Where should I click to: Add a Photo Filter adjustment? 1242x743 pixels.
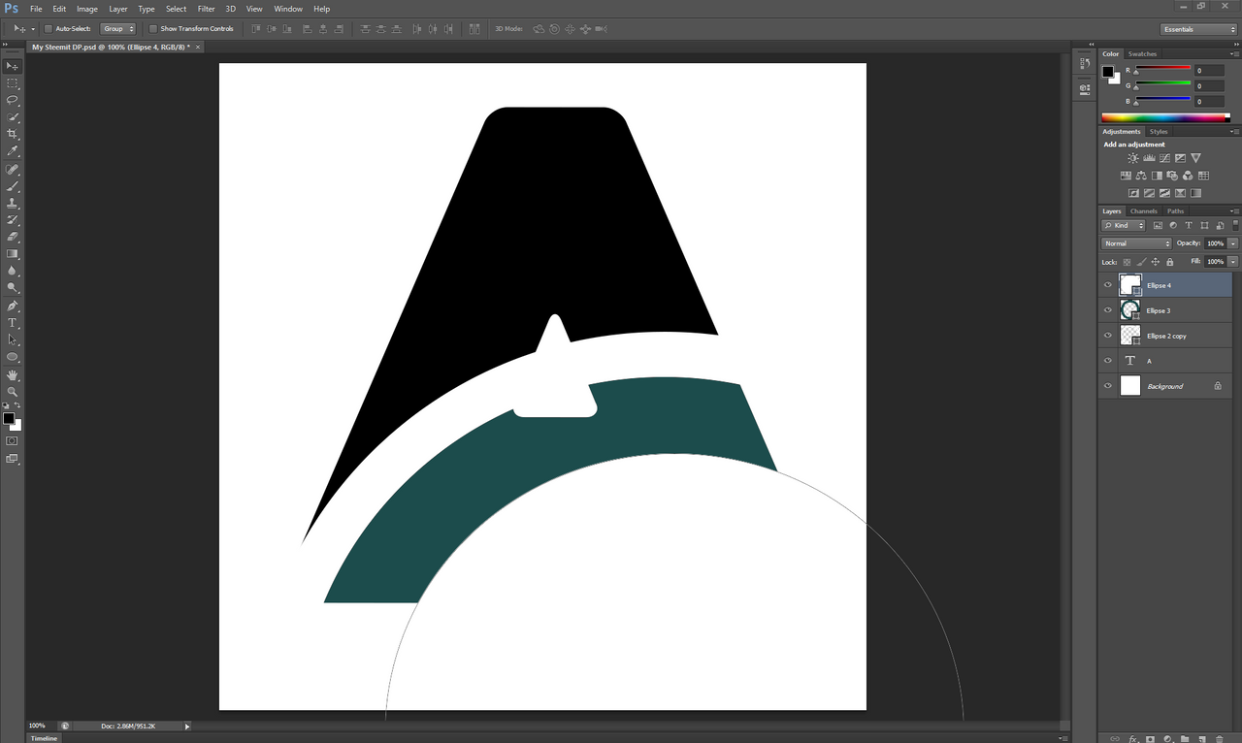[1172, 176]
